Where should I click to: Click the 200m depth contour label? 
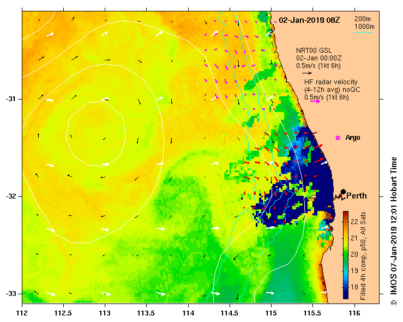coord(363,19)
